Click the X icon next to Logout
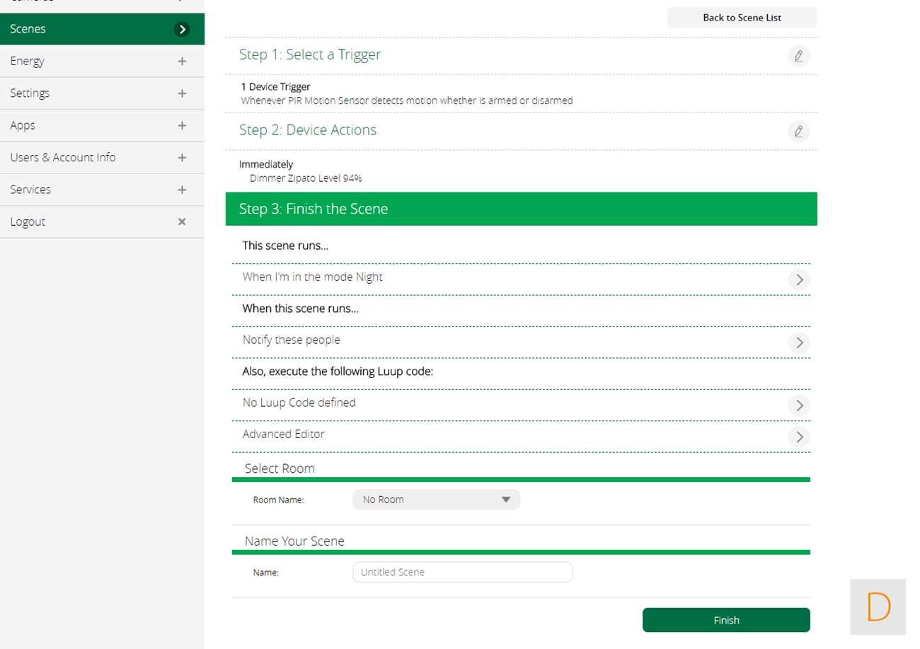The height and width of the screenshot is (649, 920). pyautogui.click(x=182, y=222)
